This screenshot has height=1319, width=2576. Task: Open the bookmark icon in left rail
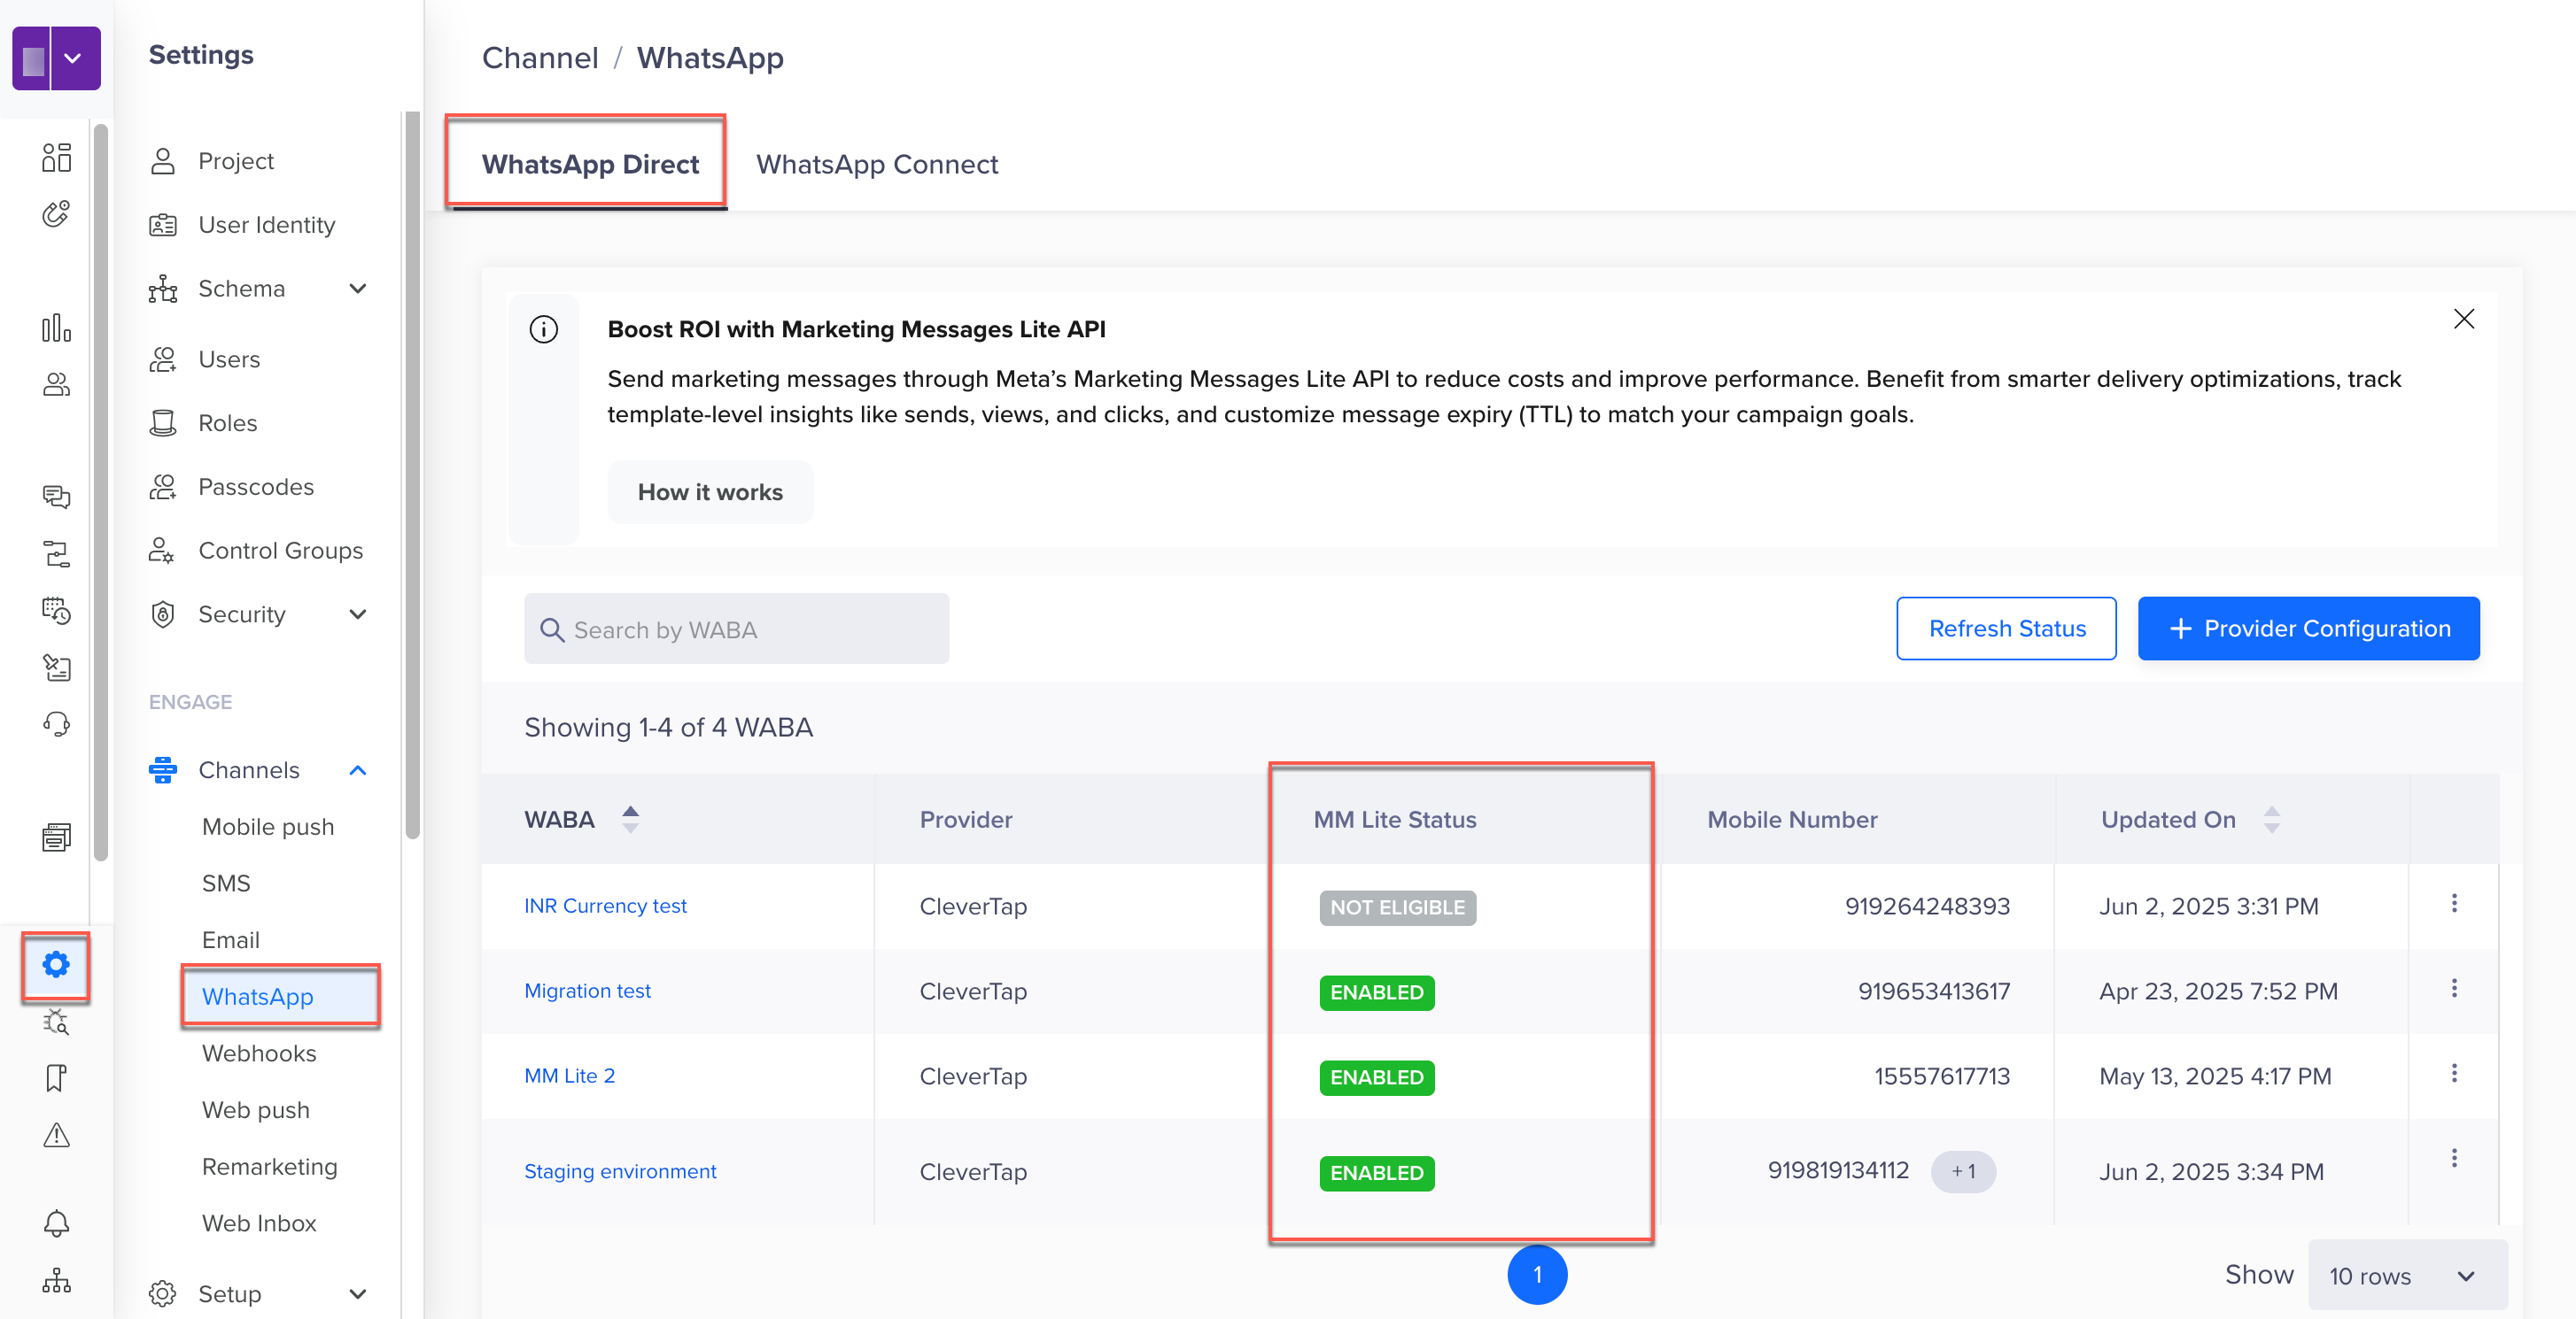pyautogui.click(x=56, y=1078)
